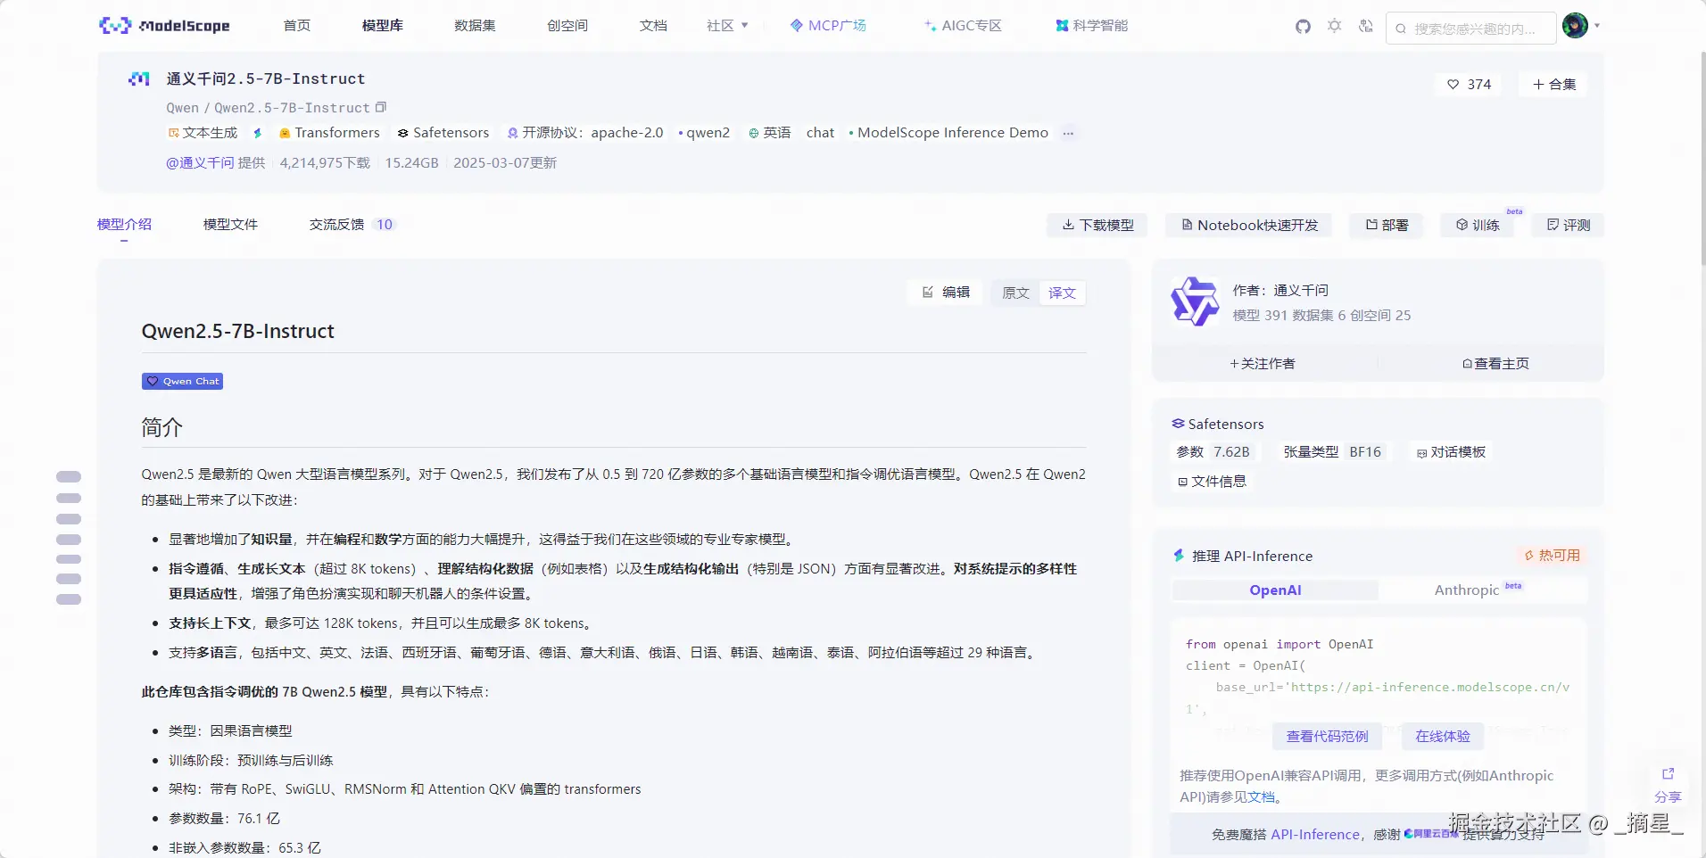Switch the README to 译文
The height and width of the screenshot is (858, 1706).
[x=1062, y=293]
